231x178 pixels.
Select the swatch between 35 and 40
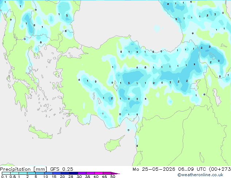click(90, 173)
